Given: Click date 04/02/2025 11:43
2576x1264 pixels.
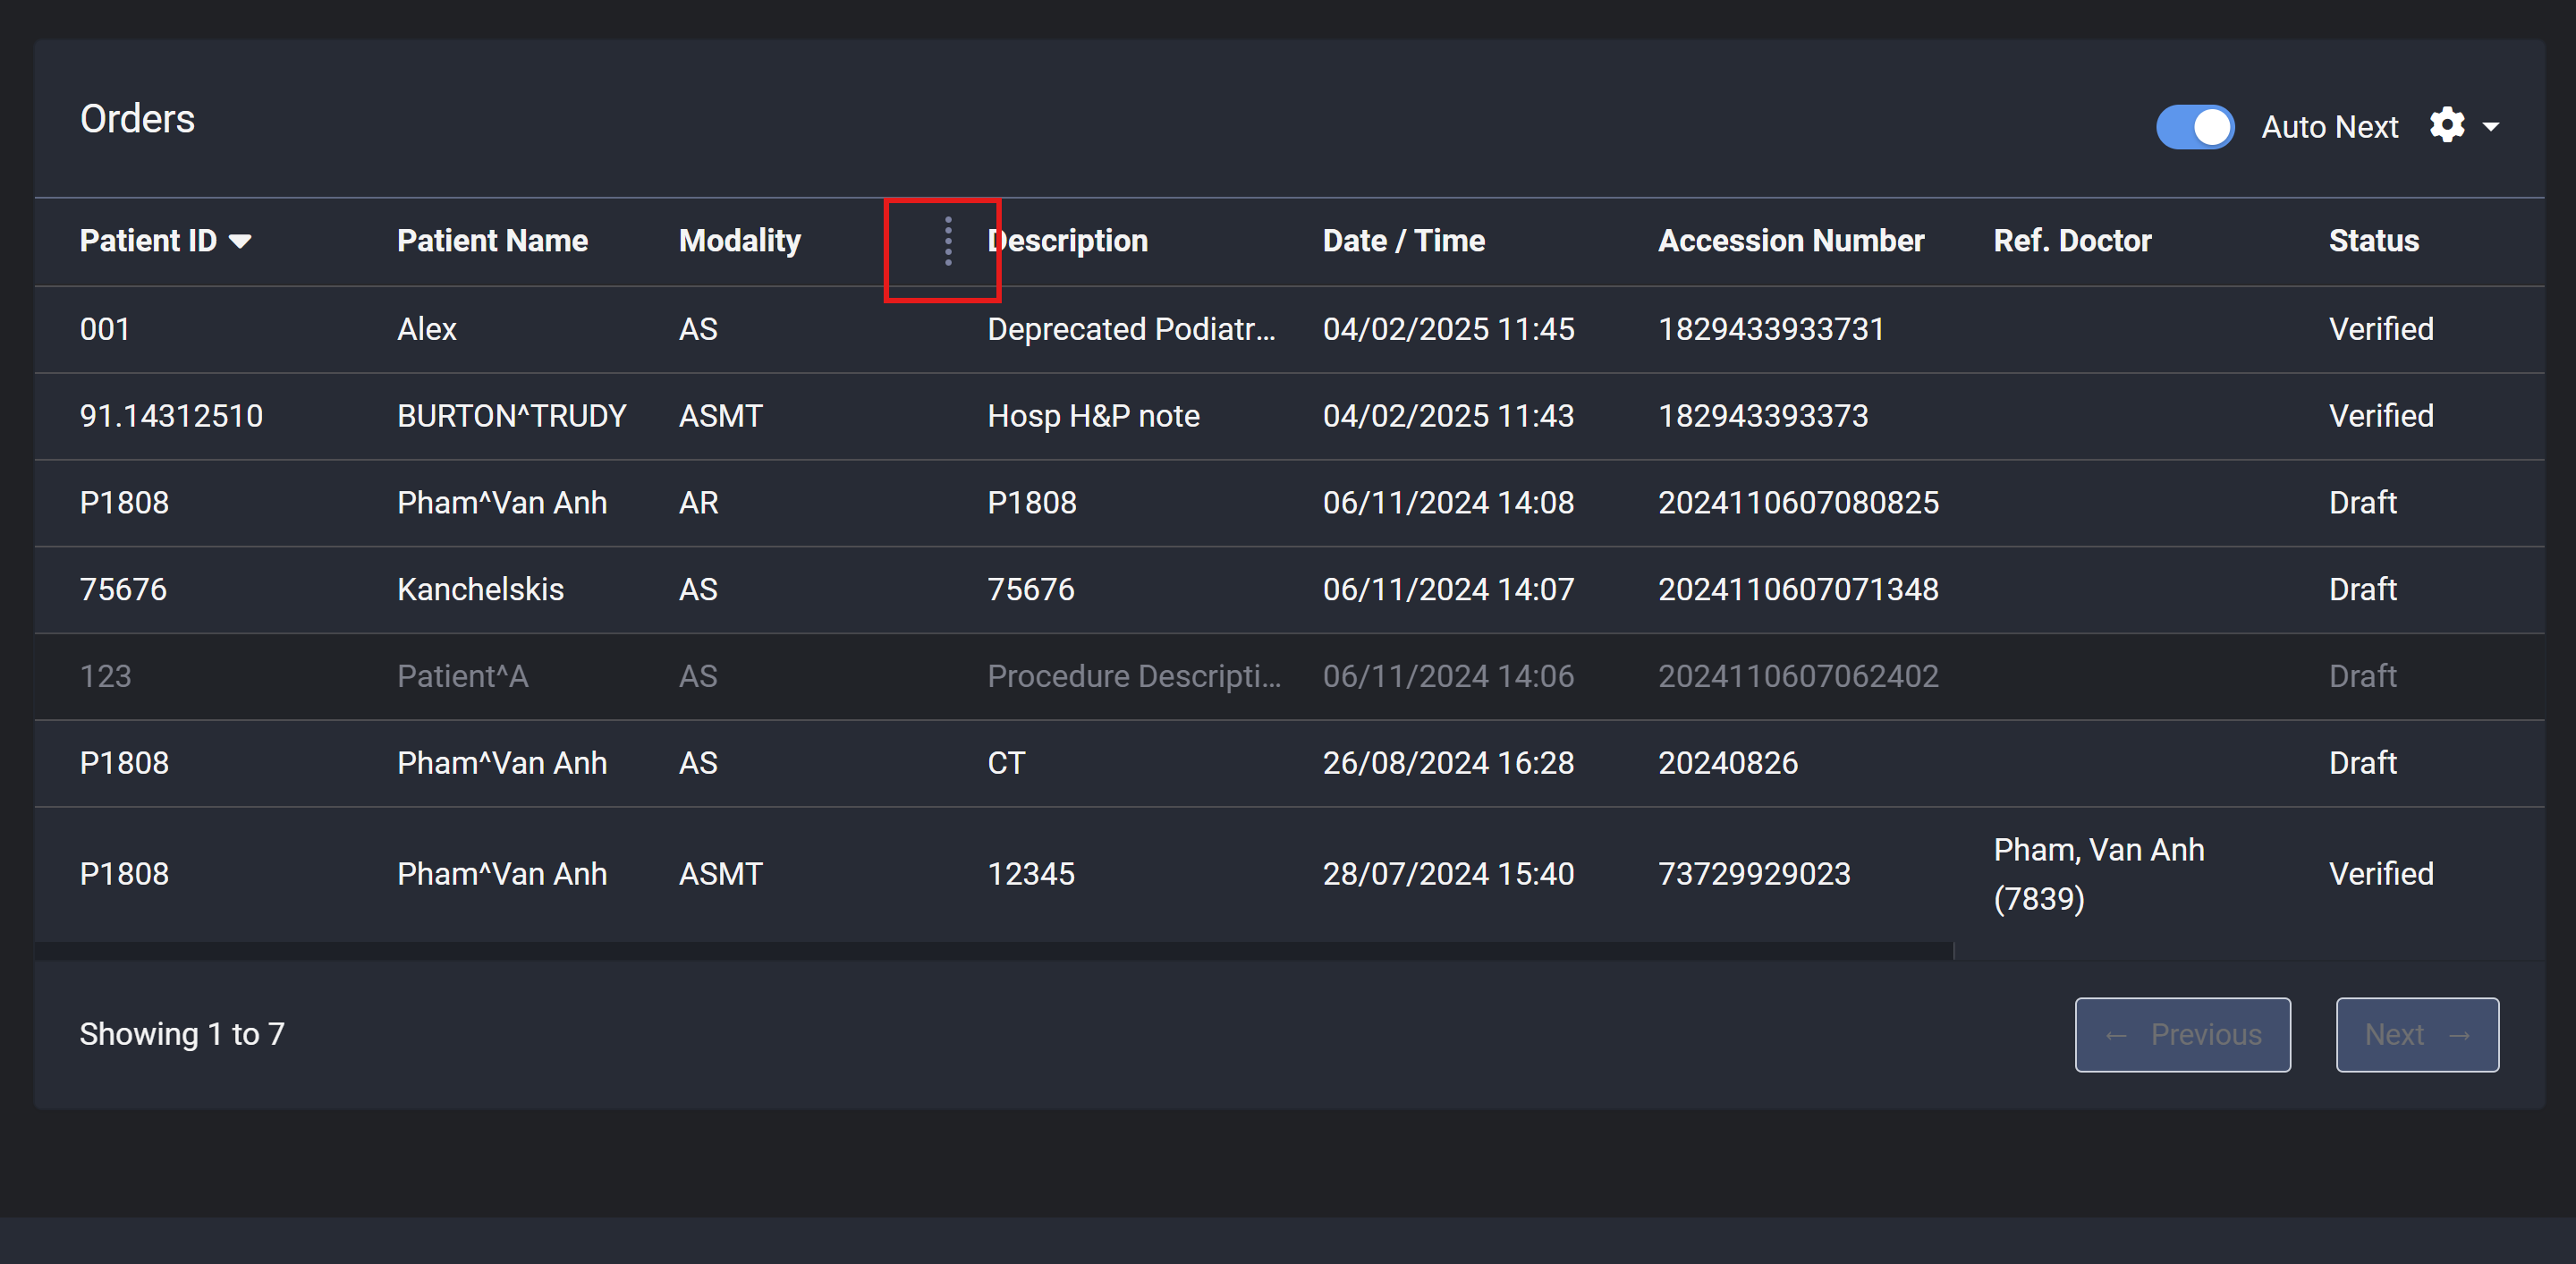Looking at the screenshot, I should (1448, 416).
